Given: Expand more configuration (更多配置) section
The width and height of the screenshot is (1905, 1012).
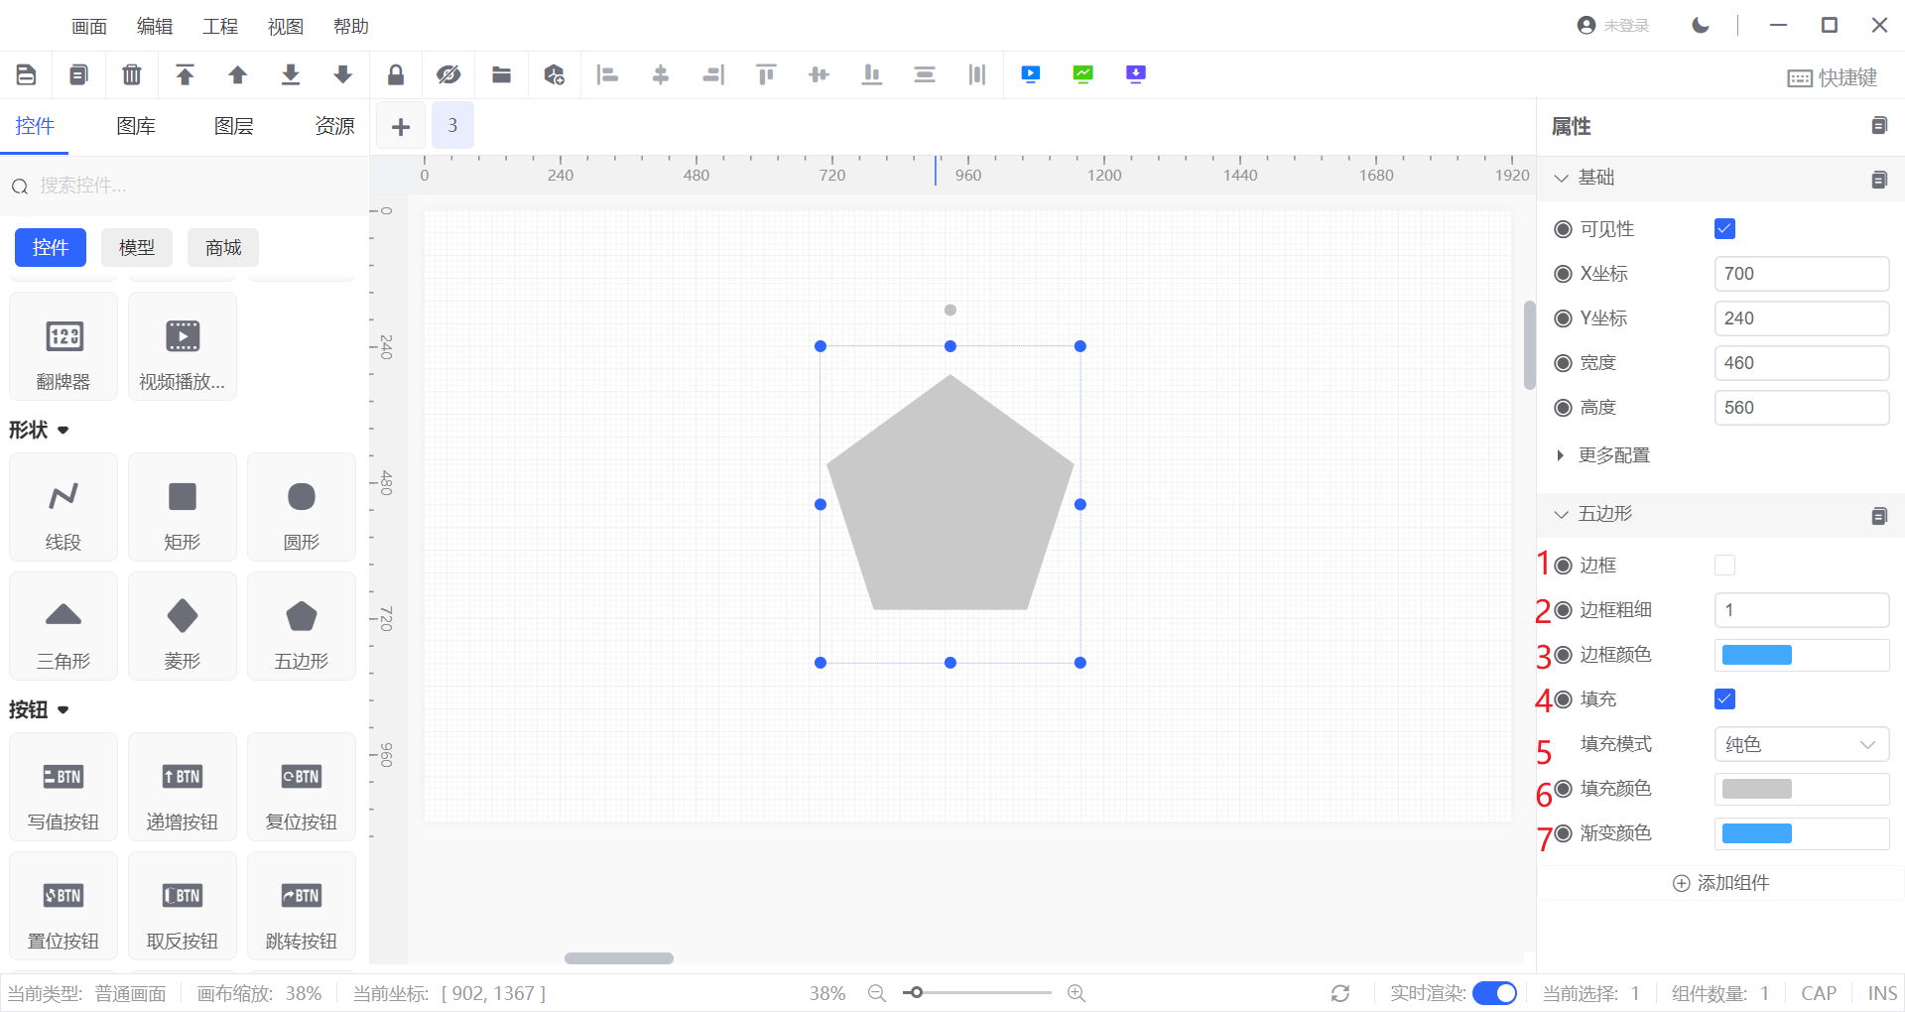Looking at the screenshot, I should point(1612,455).
